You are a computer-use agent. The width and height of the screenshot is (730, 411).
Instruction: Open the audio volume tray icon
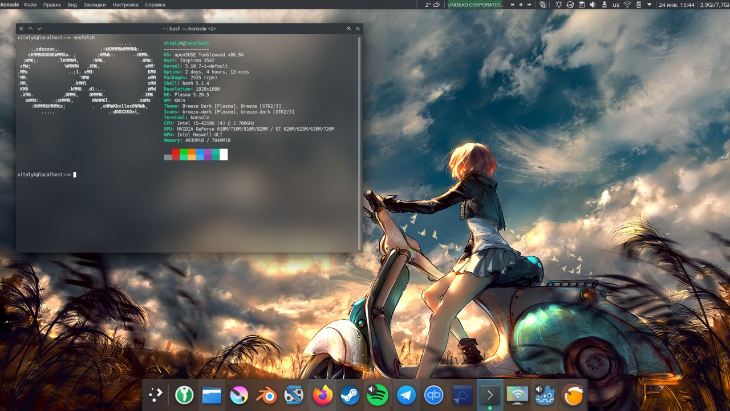pos(593,5)
